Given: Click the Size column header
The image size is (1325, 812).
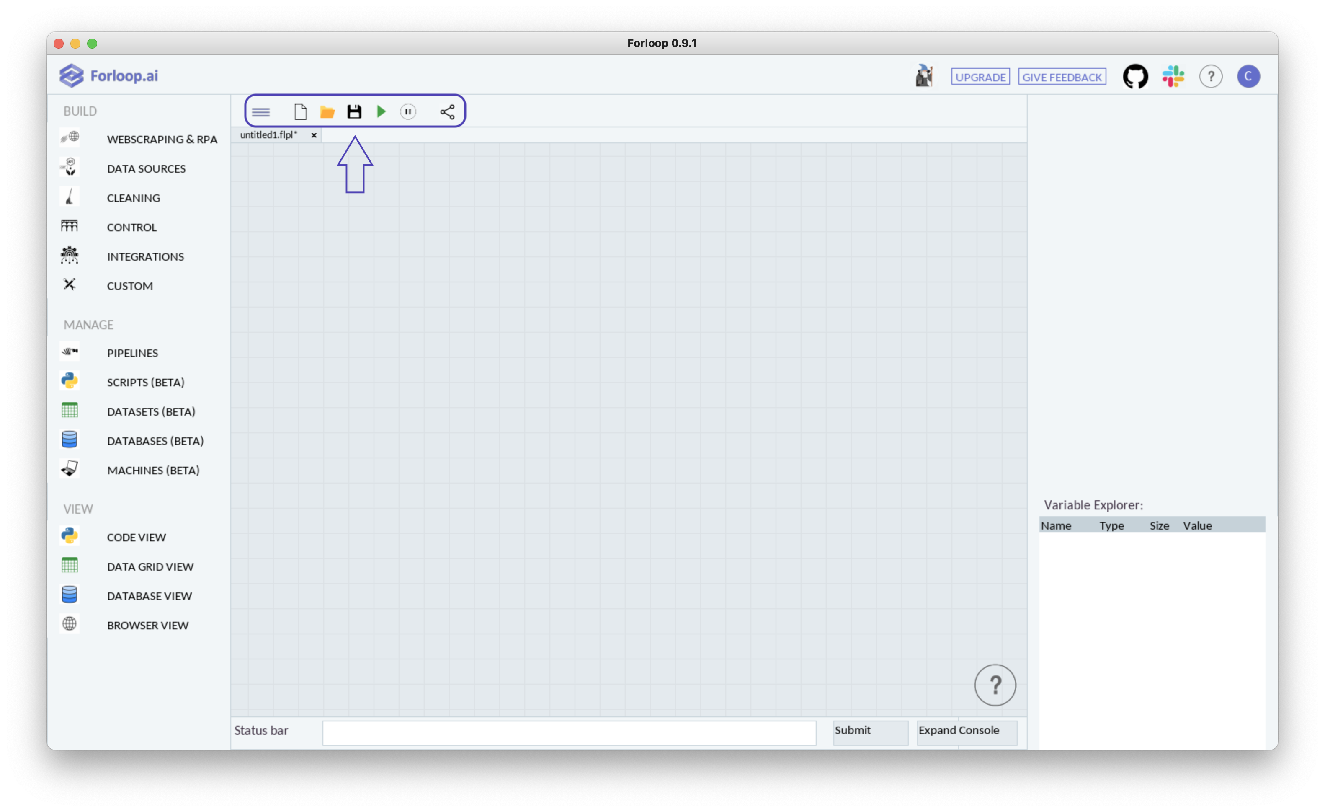Looking at the screenshot, I should (1159, 526).
